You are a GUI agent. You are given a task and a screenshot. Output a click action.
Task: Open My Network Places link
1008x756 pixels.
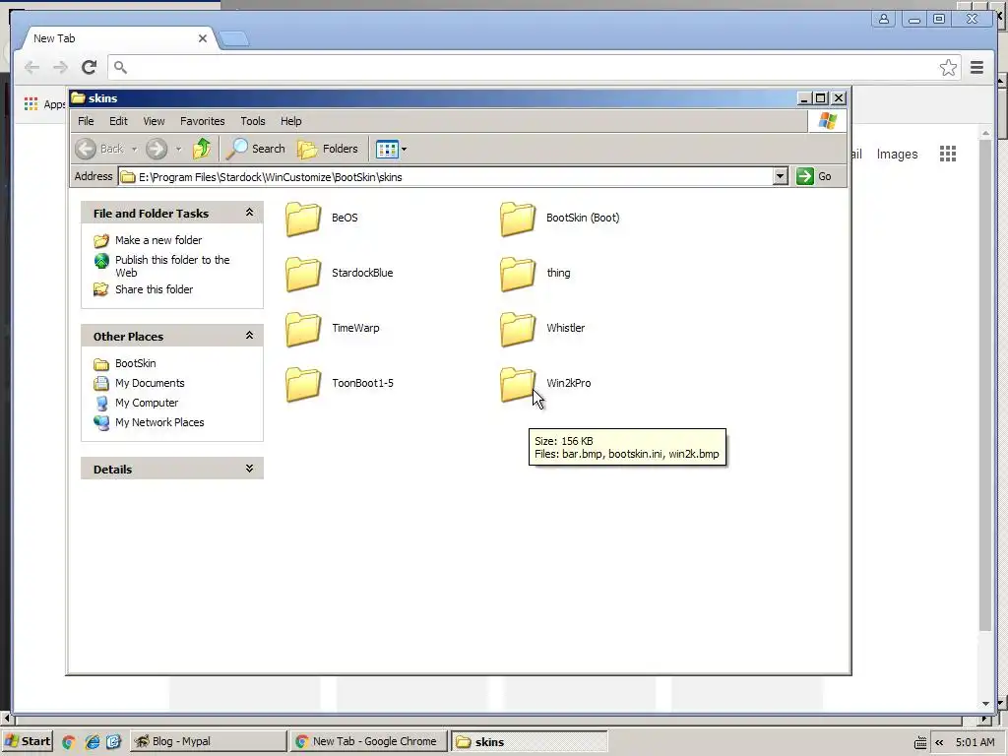tap(159, 422)
